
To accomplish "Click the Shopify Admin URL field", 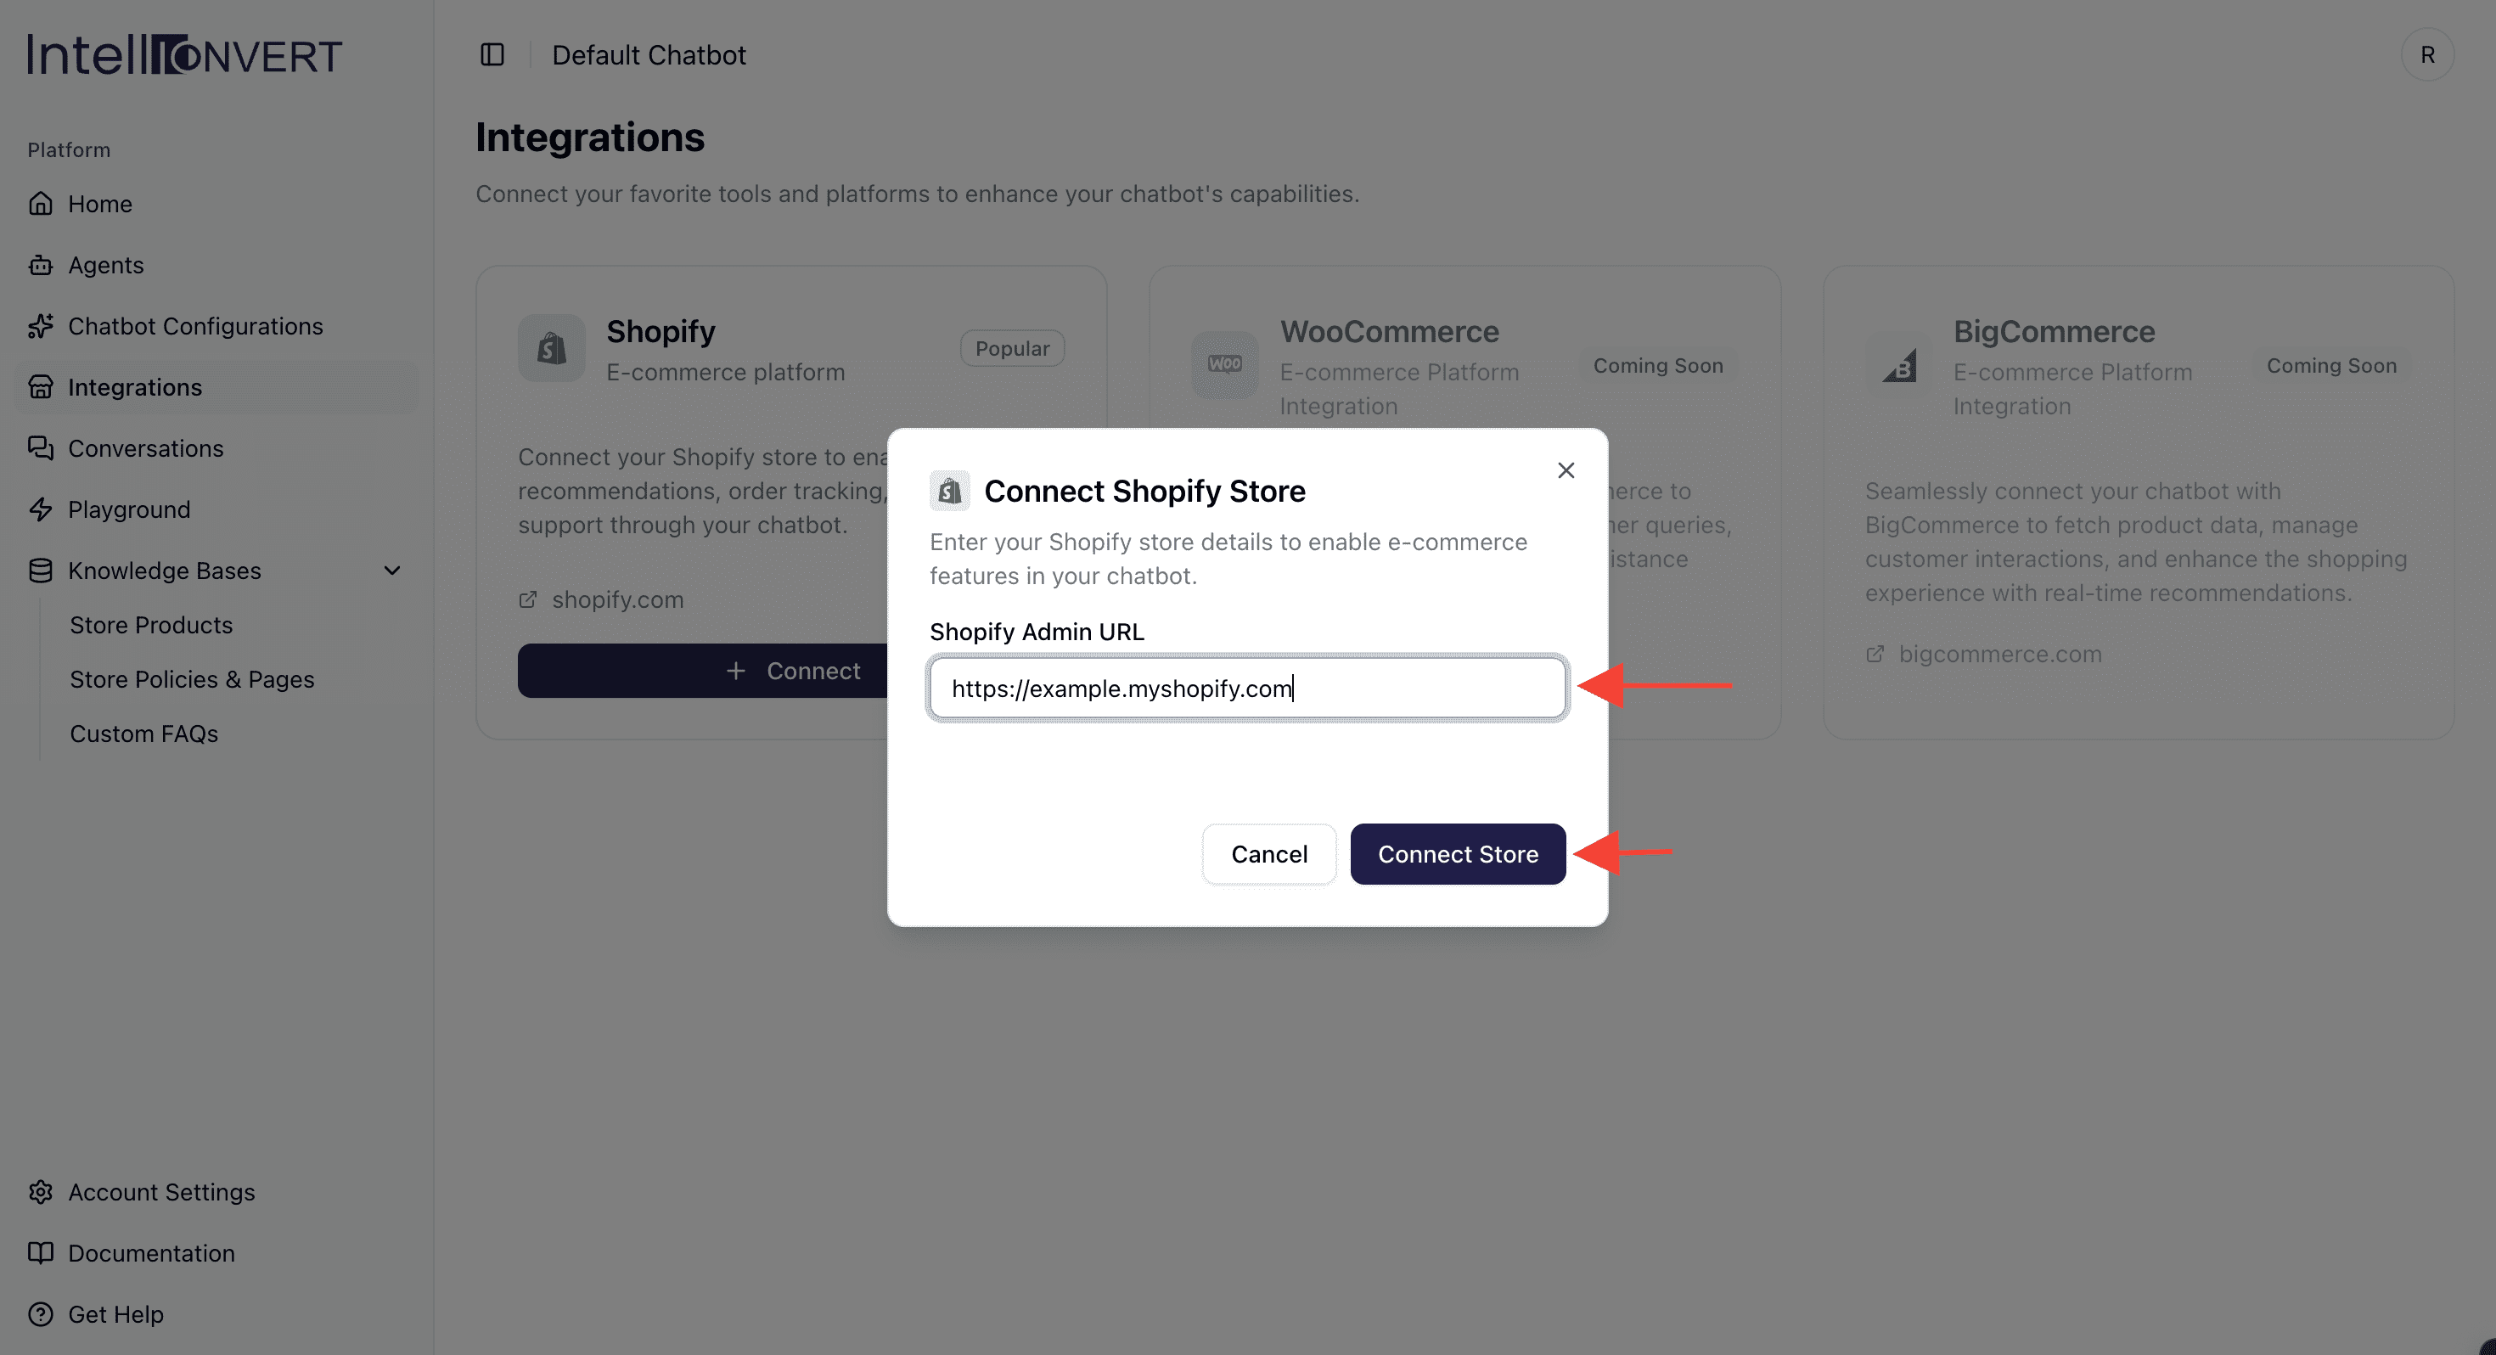I will coord(1247,687).
